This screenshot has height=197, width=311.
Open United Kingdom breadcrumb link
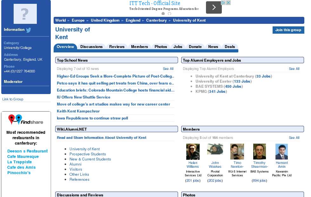(105, 20)
